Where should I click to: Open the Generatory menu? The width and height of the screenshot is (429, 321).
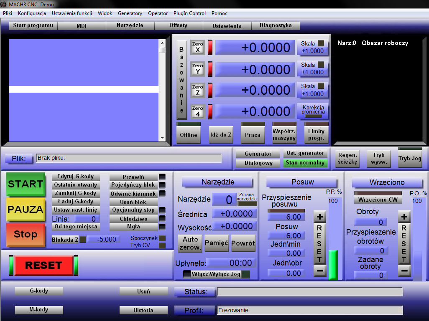point(130,13)
